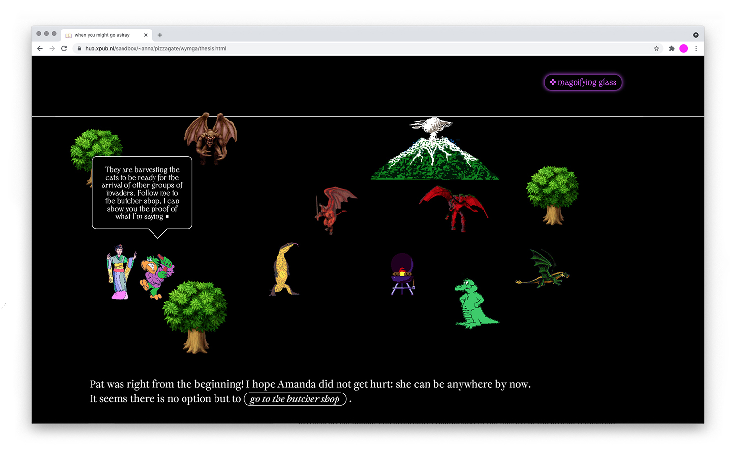Click the tree below the parrot character
738x454 pixels.
tap(195, 317)
